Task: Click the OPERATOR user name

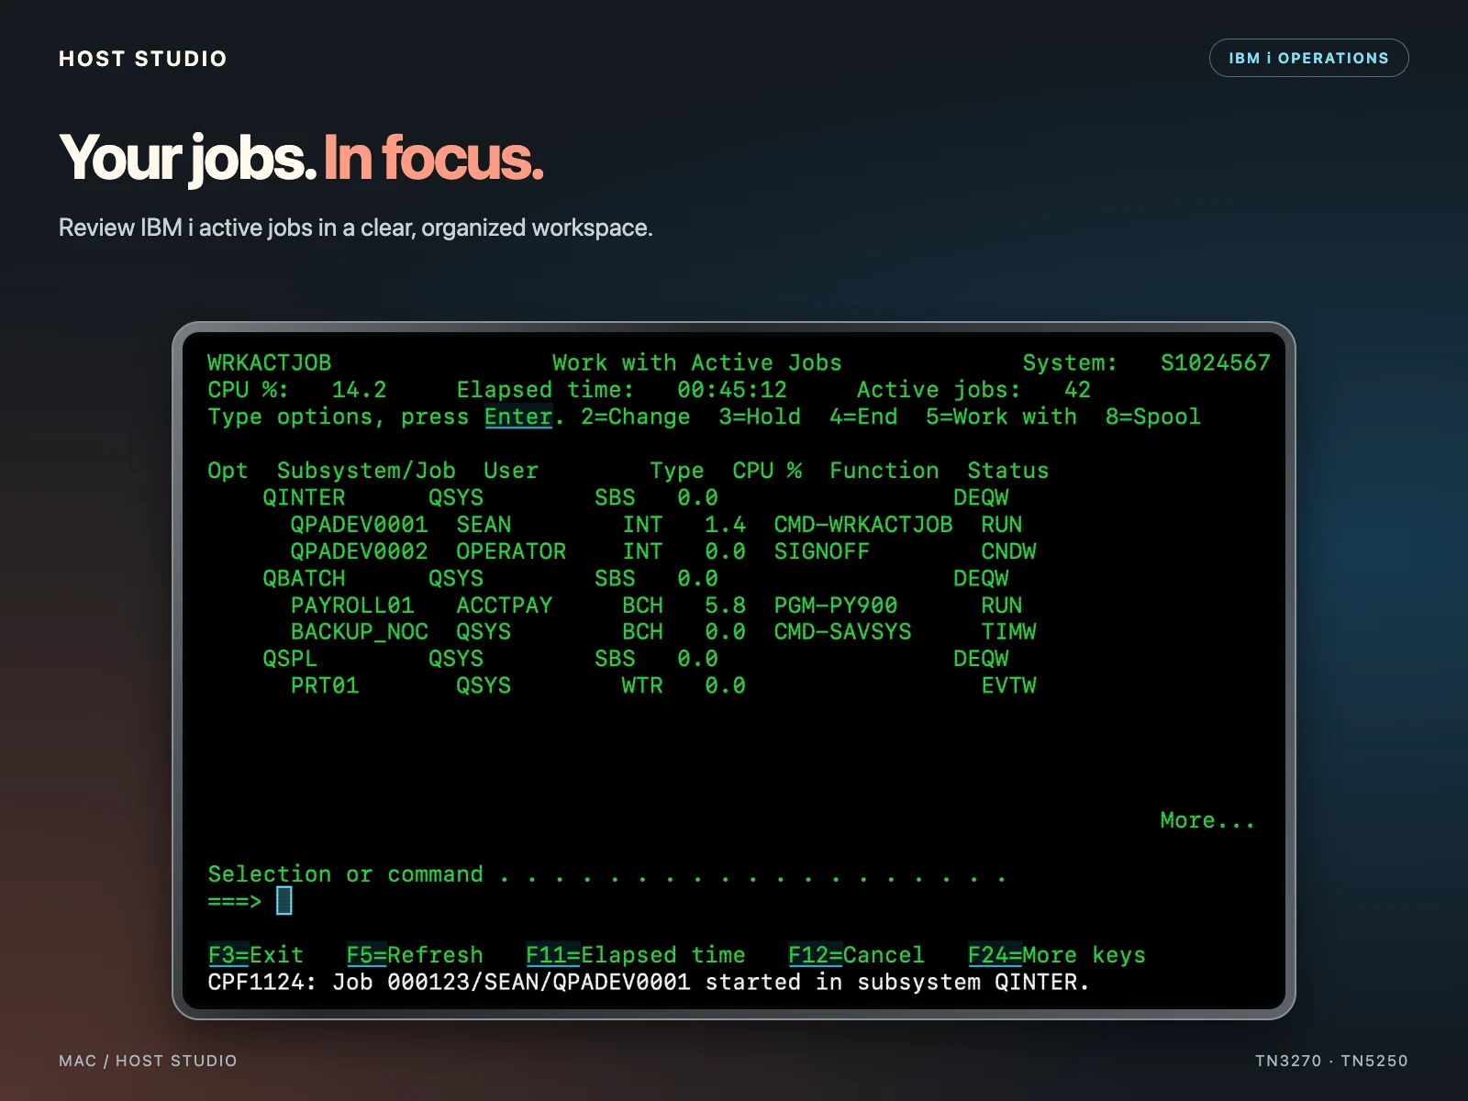Action: [x=511, y=551]
